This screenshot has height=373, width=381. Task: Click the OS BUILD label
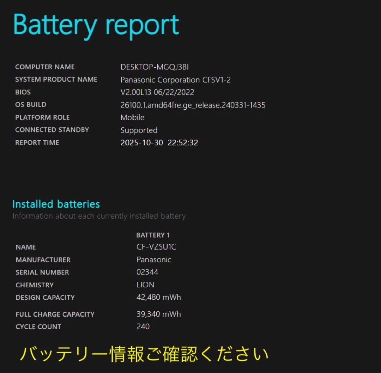[x=30, y=104]
